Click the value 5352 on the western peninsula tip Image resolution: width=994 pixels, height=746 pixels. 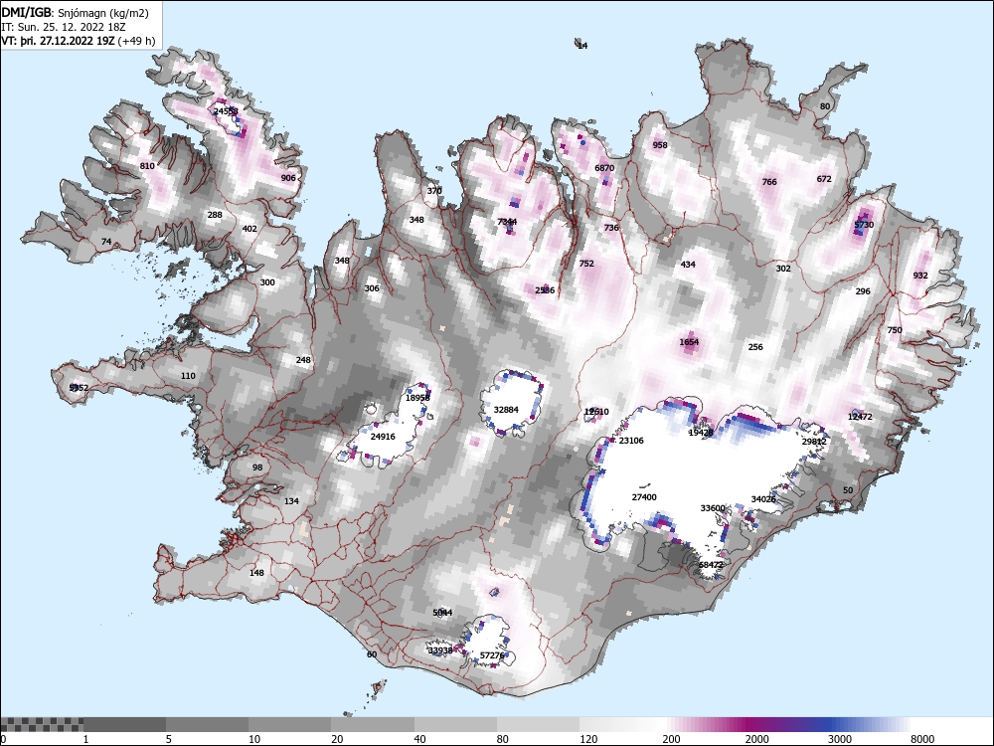point(79,388)
